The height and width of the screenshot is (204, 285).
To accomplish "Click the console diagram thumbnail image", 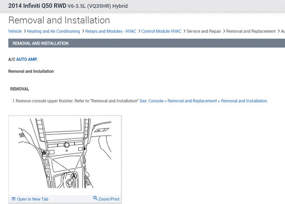I will tap(65, 153).
